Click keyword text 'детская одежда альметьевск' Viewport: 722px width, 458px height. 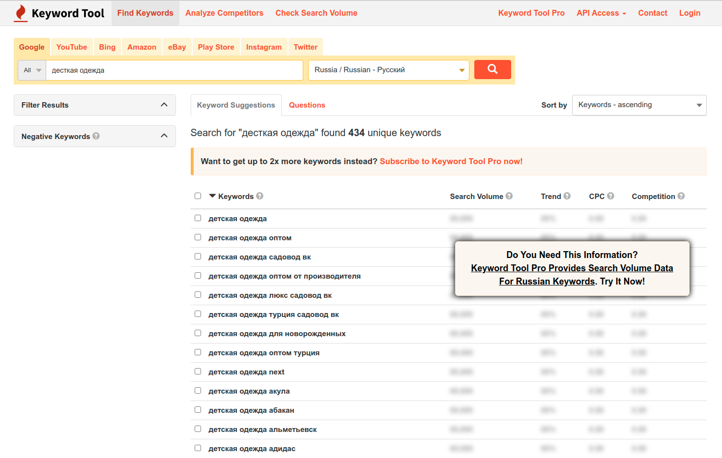pos(262,429)
